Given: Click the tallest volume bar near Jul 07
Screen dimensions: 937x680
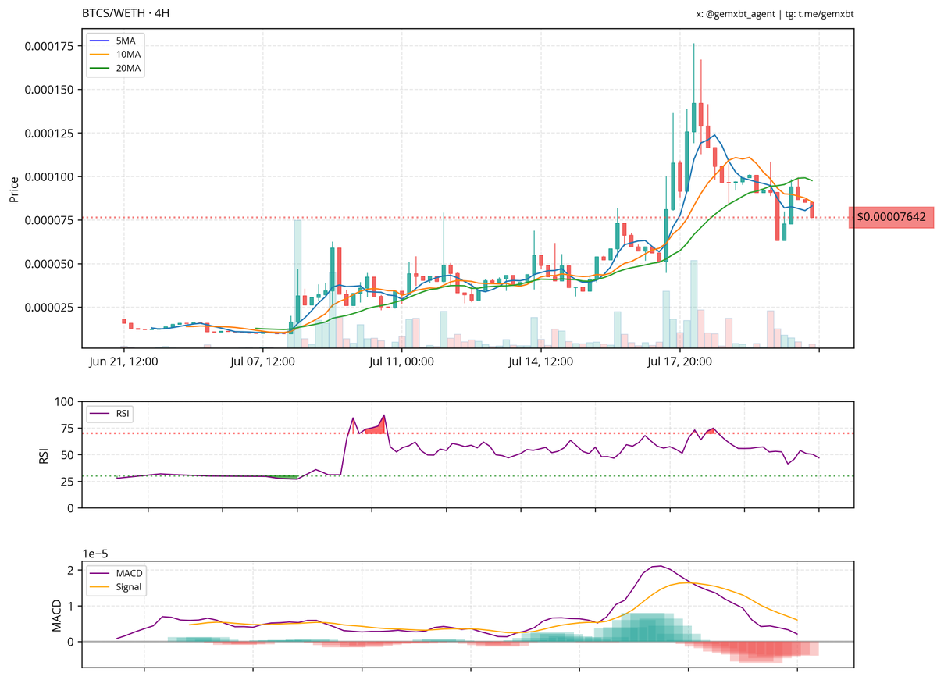Looking at the screenshot, I should [297, 283].
